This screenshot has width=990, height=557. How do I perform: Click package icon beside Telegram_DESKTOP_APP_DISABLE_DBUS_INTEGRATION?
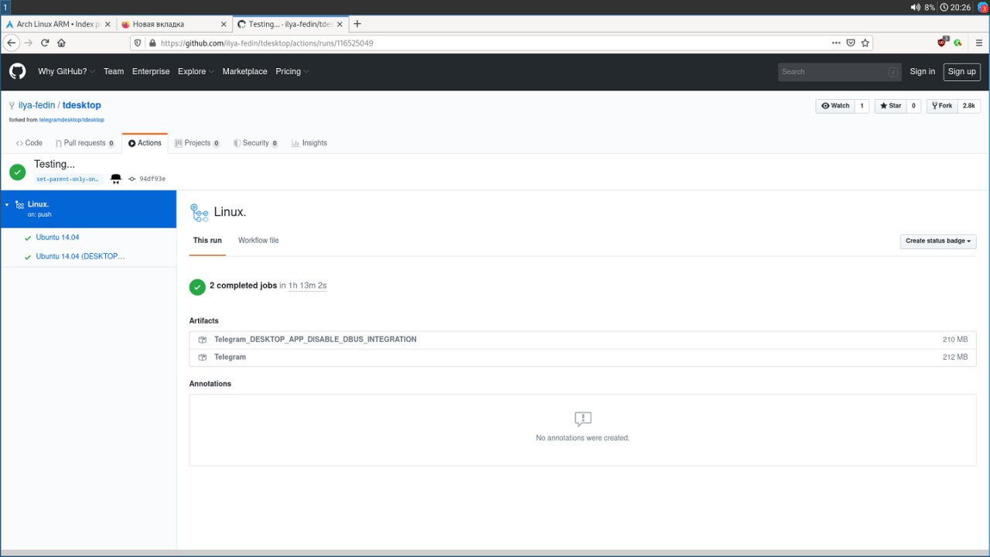pos(202,340)
